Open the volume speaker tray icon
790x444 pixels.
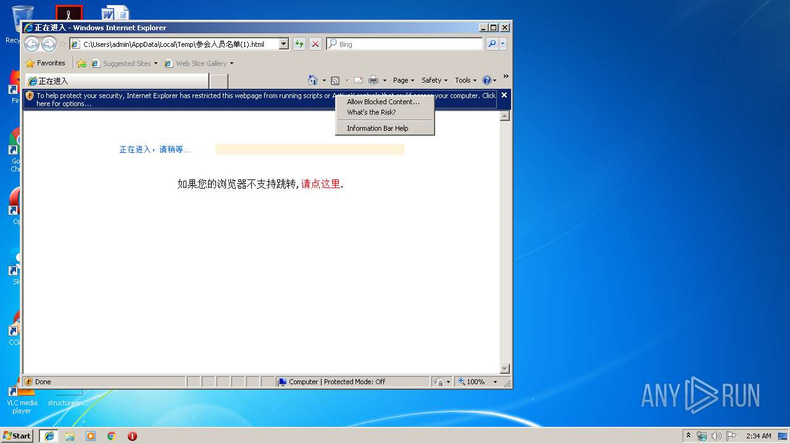(x=717, y=436)
